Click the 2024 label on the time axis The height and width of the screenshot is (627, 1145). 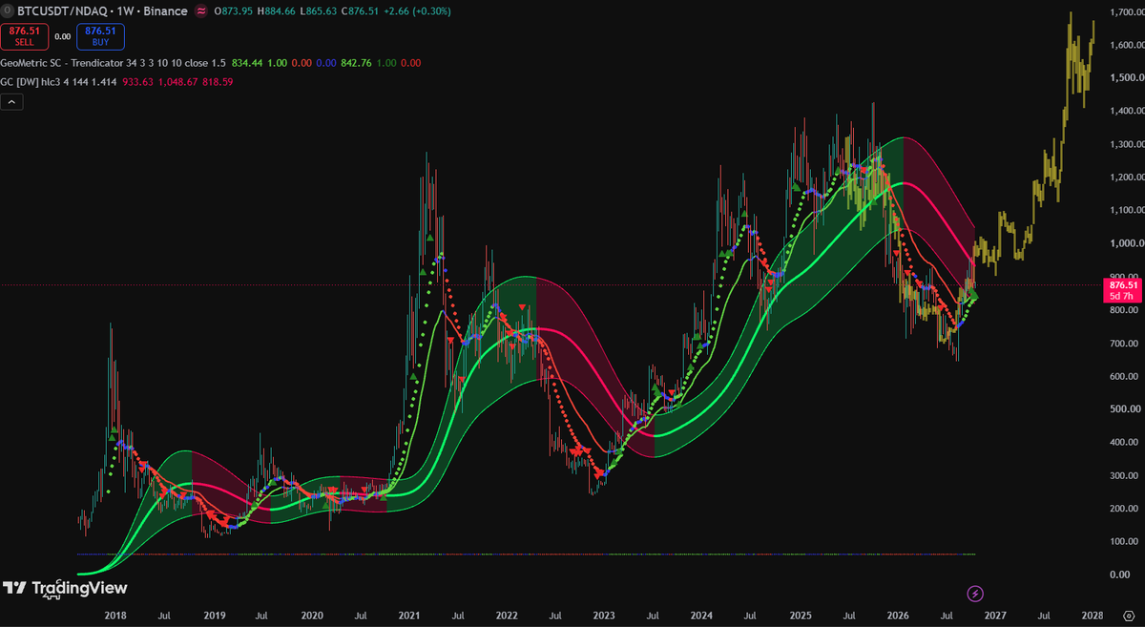point(702,617)
